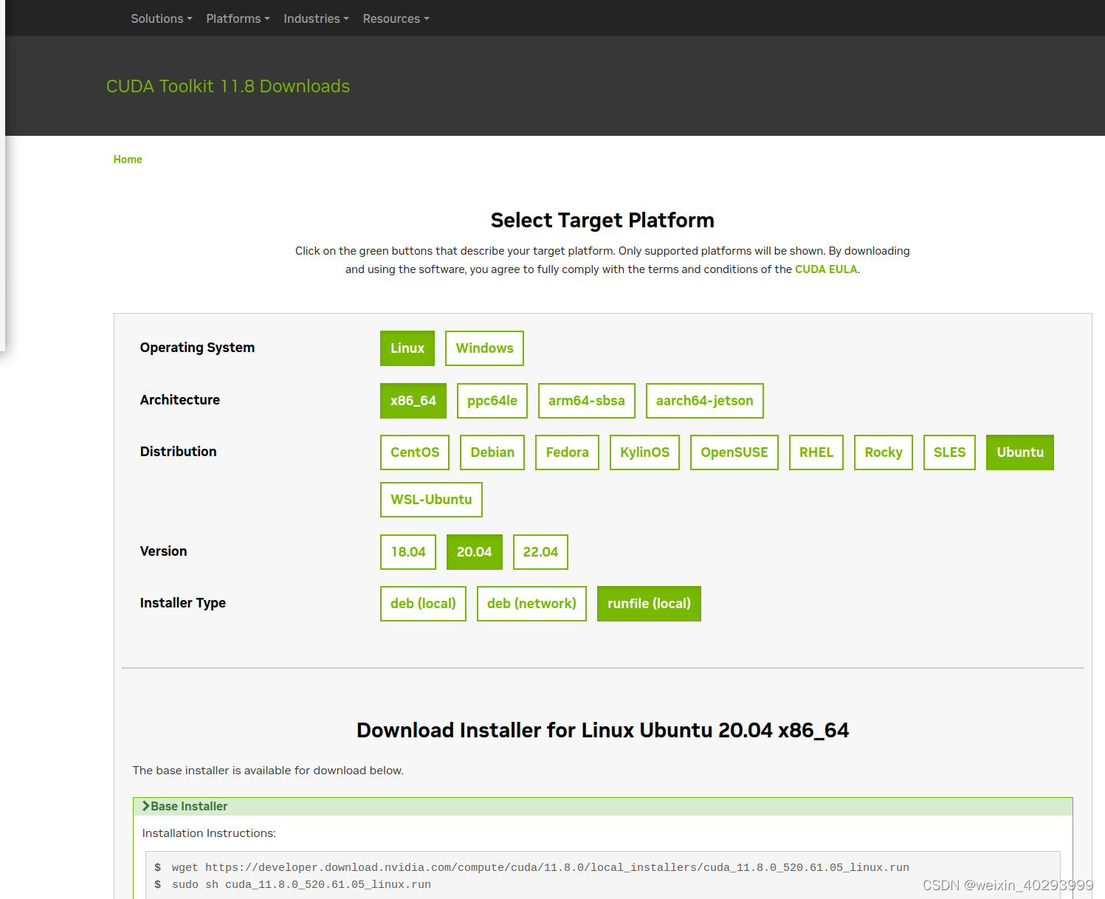Click the Download Installer for Linux heading
1105x899 pixels.
click(602, 730)
